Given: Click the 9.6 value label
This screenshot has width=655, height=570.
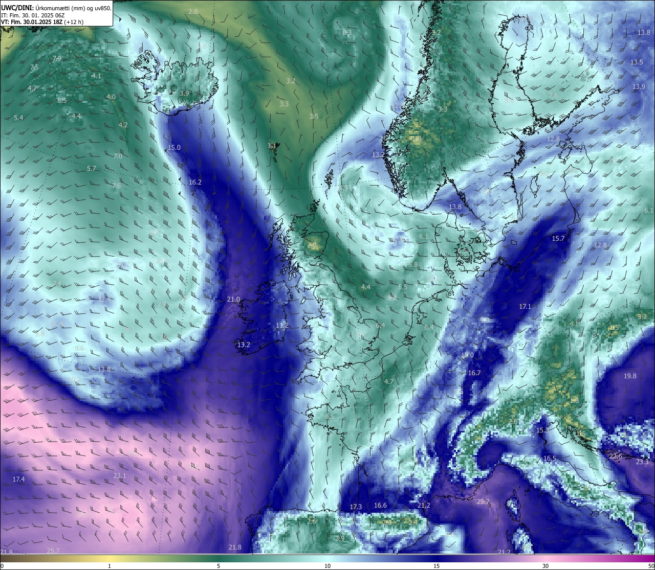Looking at the screenshot, I should (79, 349).
